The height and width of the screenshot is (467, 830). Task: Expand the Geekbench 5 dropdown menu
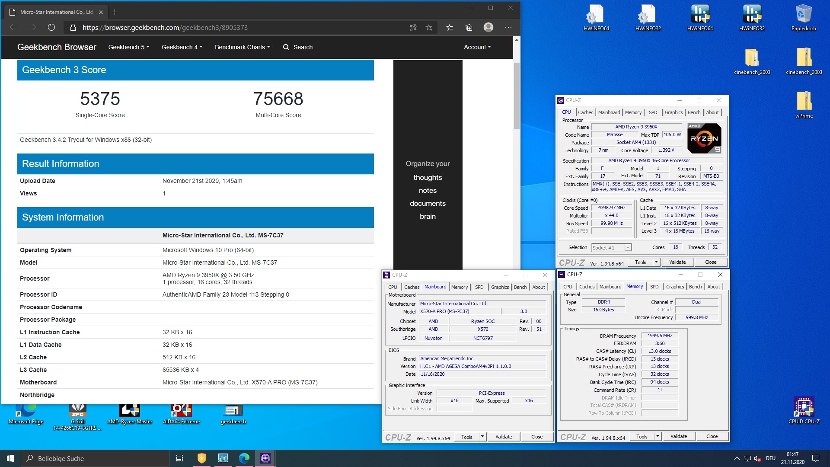pos(129,47)
